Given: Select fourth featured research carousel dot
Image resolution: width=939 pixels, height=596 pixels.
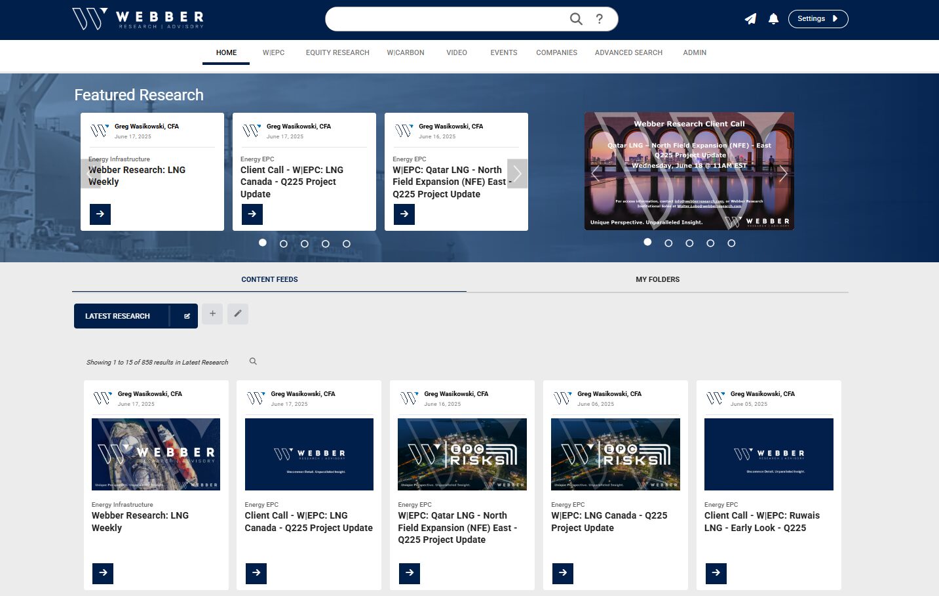Looking at the screenshot, I should [x=326, y=243].
